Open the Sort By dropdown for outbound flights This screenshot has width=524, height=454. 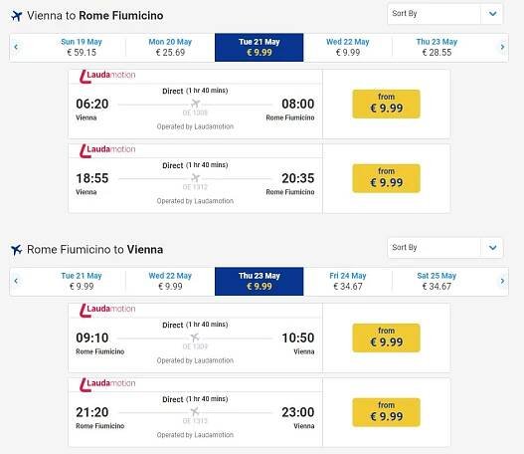(x=444, y=14)
